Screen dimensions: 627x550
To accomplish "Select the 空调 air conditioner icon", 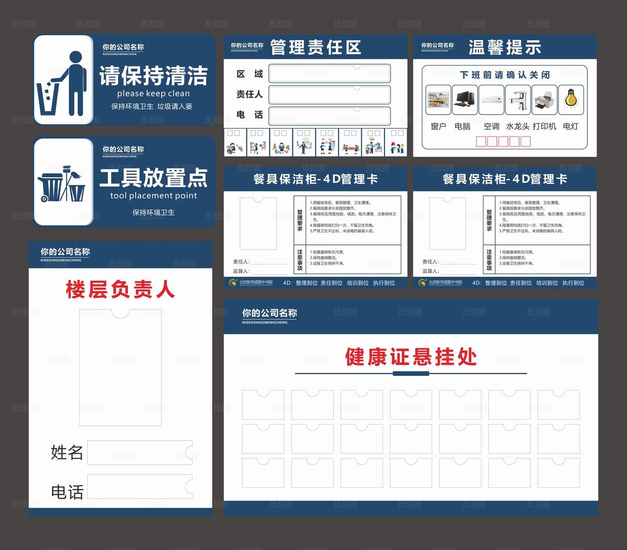I will pos(491,98).
